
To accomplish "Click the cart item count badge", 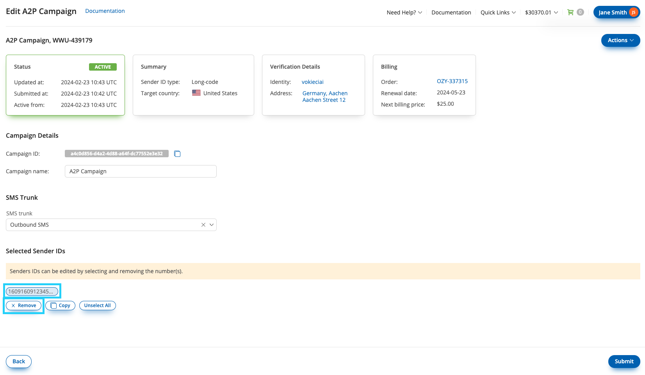I will (x=581, y=12).
